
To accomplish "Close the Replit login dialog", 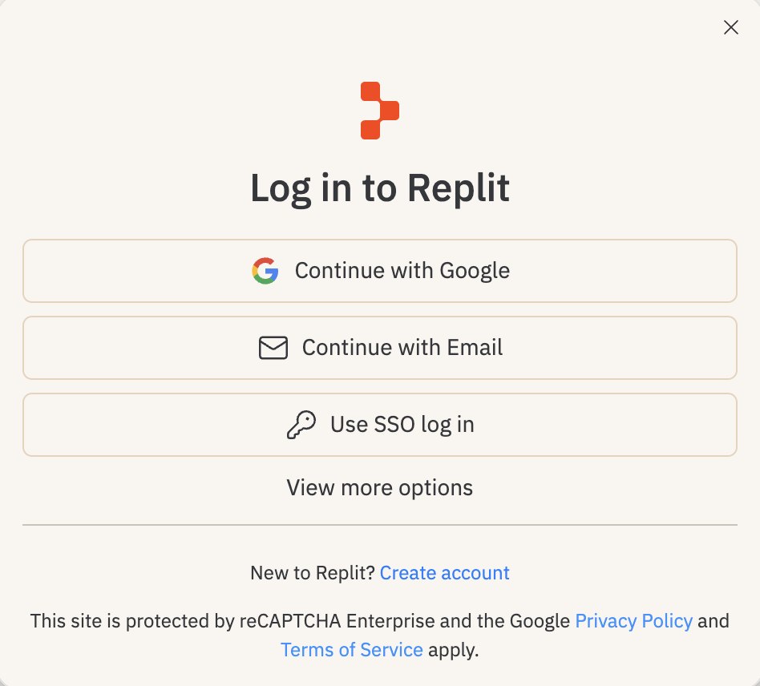I will pos(730,28).
